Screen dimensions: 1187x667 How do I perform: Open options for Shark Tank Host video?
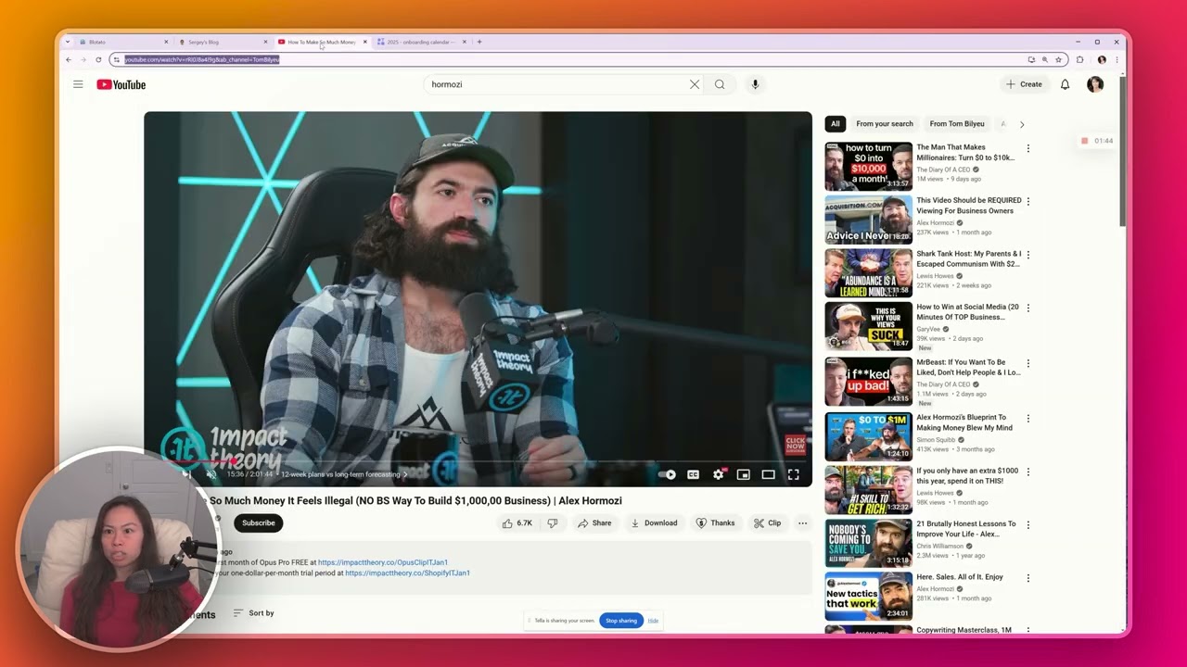[x=1027, y=255]
